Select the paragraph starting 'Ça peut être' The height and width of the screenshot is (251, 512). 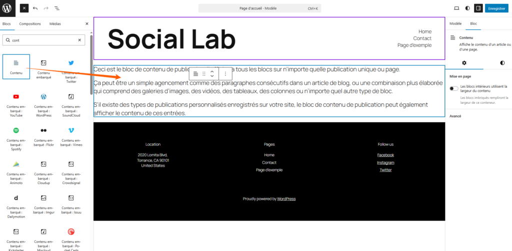[x=268, y=87]
